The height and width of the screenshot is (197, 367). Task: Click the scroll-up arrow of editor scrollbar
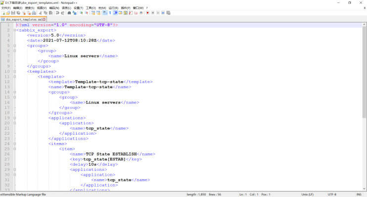tap(364, 25)
